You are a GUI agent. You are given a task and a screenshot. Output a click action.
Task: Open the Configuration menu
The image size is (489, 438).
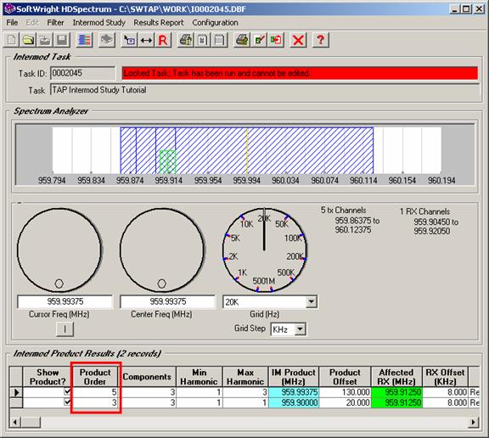point(215,23)
